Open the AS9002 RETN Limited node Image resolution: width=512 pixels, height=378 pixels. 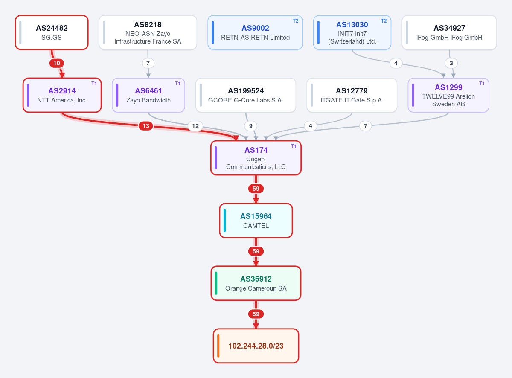point(255,32)
